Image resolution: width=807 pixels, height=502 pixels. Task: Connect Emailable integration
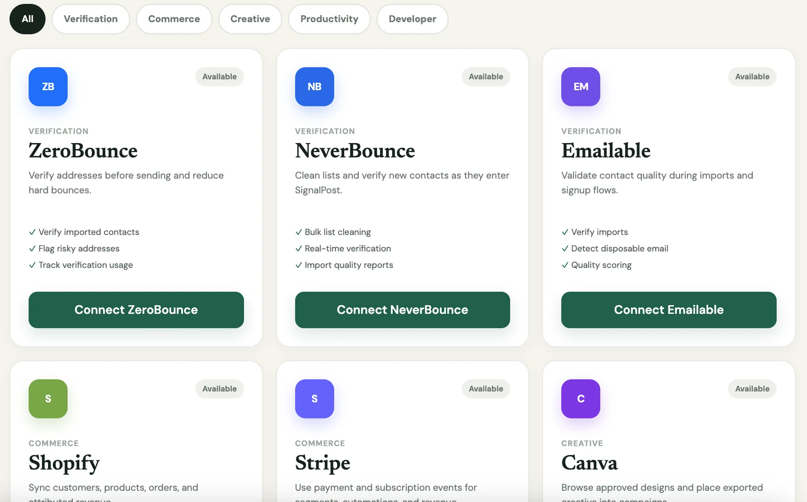point(669,310)
